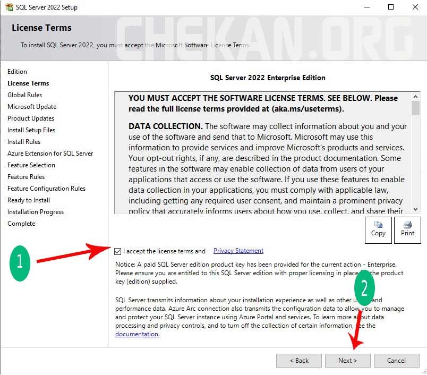427x375 pixels.
Task: Open the documentation link
Action: pyautogui.click(x=136, y=334)
